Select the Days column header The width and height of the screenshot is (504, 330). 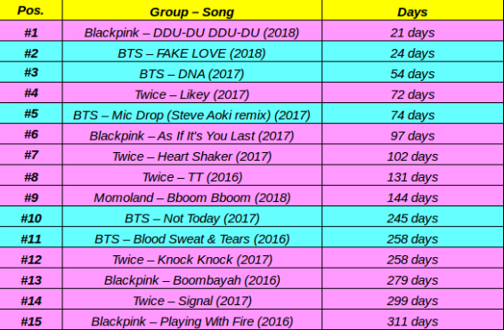click(412, 11)
